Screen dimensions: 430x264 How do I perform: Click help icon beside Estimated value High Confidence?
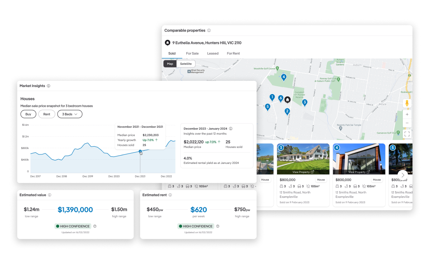[95, 226]
